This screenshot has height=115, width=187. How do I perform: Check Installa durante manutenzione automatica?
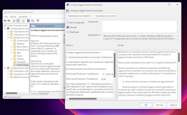pyautogui.click(x=67, y=69)
